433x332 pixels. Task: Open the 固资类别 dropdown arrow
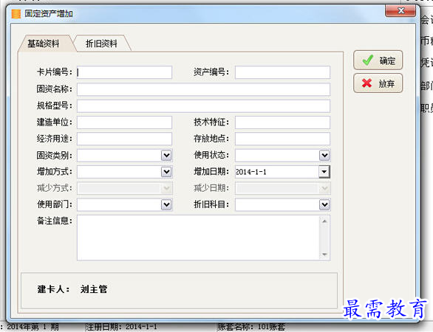(166, 155)
